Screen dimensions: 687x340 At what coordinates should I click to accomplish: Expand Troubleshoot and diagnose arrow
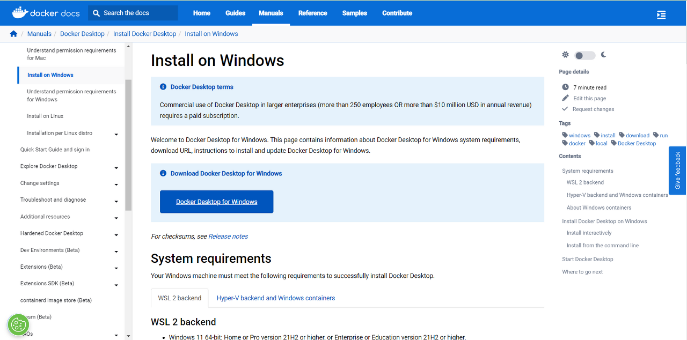point(116,201)
